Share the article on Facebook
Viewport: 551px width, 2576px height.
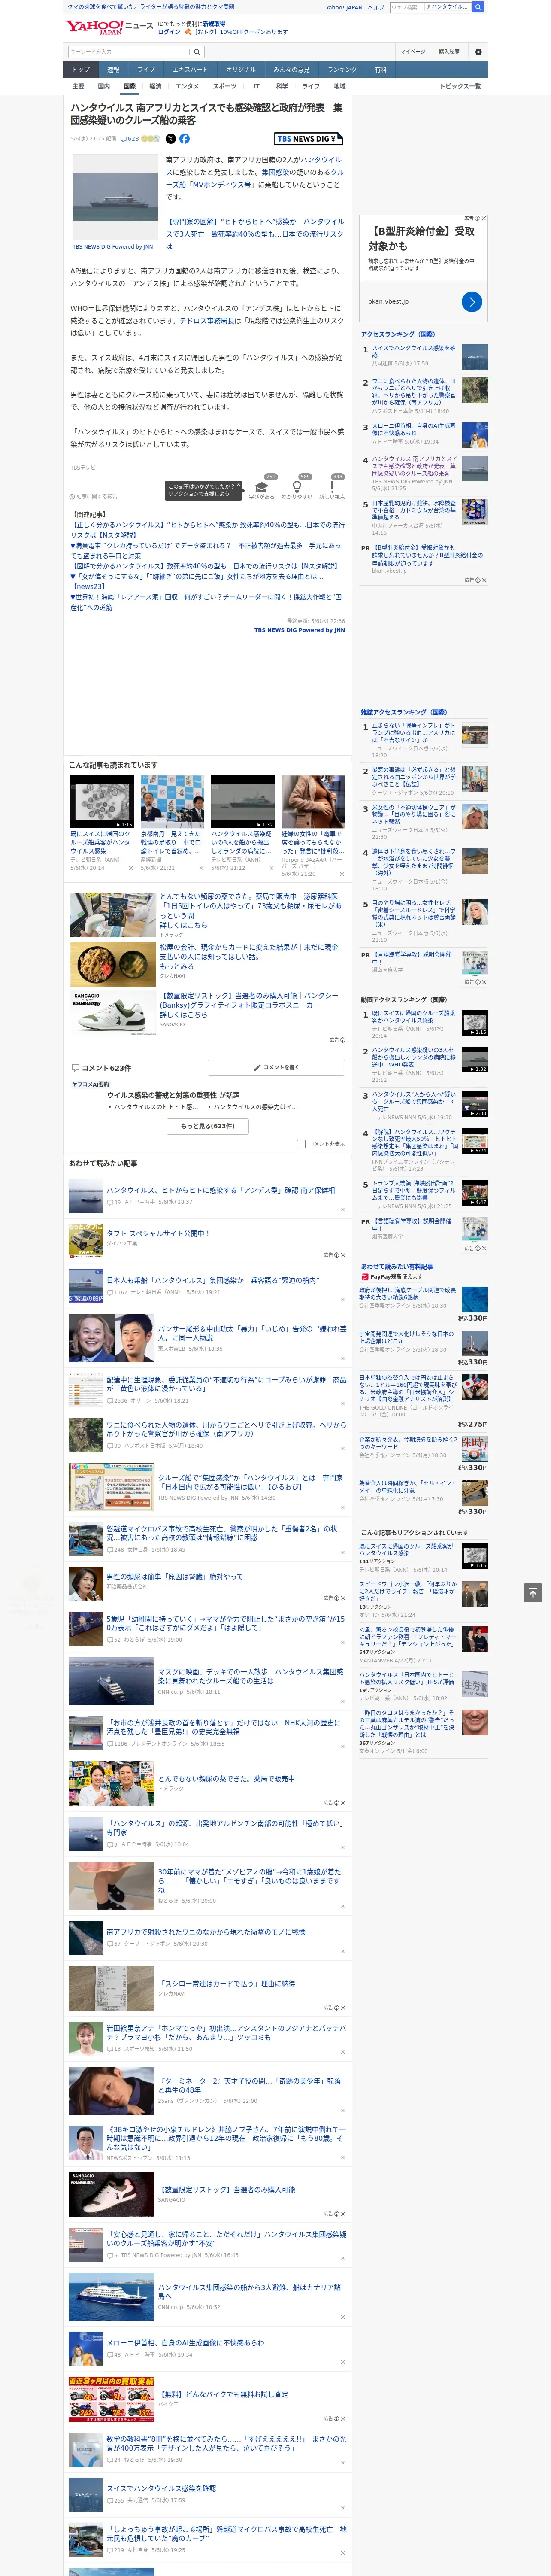(x=184, y=139)
